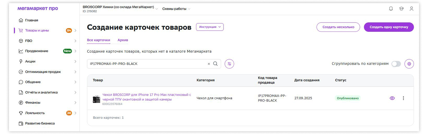Click the New badge on Продвижение
Viewport: 428px width, 134px height.
[67, 51]
